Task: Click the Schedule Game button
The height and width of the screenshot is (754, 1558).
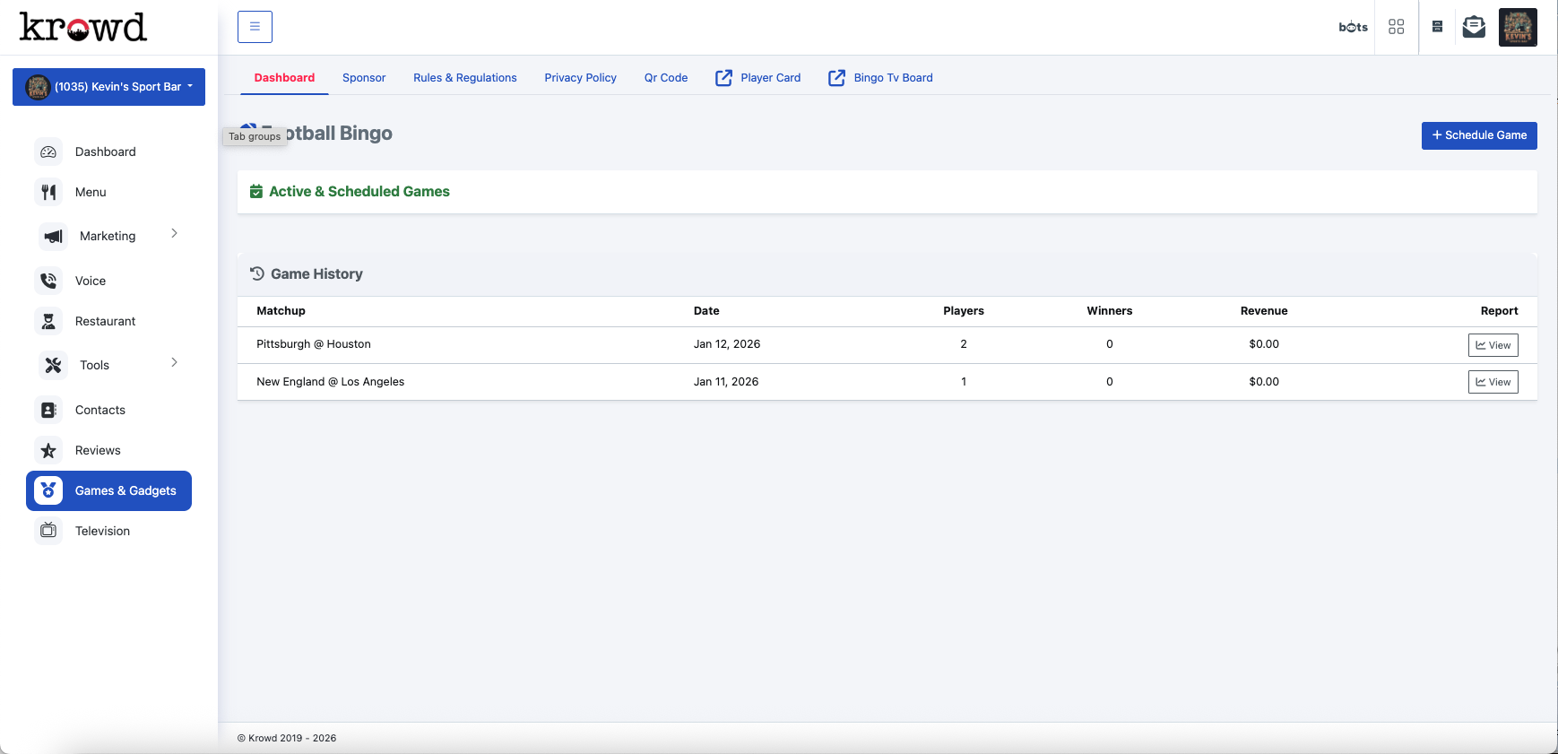Action: pyautogui.click(x=1478, y=135)
